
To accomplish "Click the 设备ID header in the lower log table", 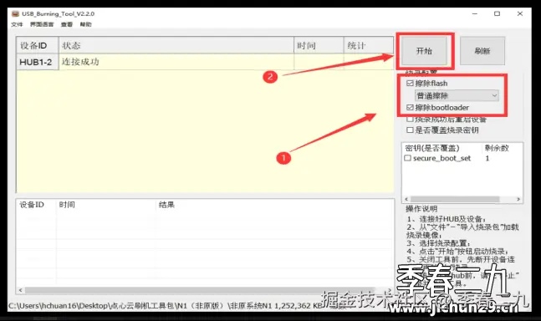I will tap(36, 205).
